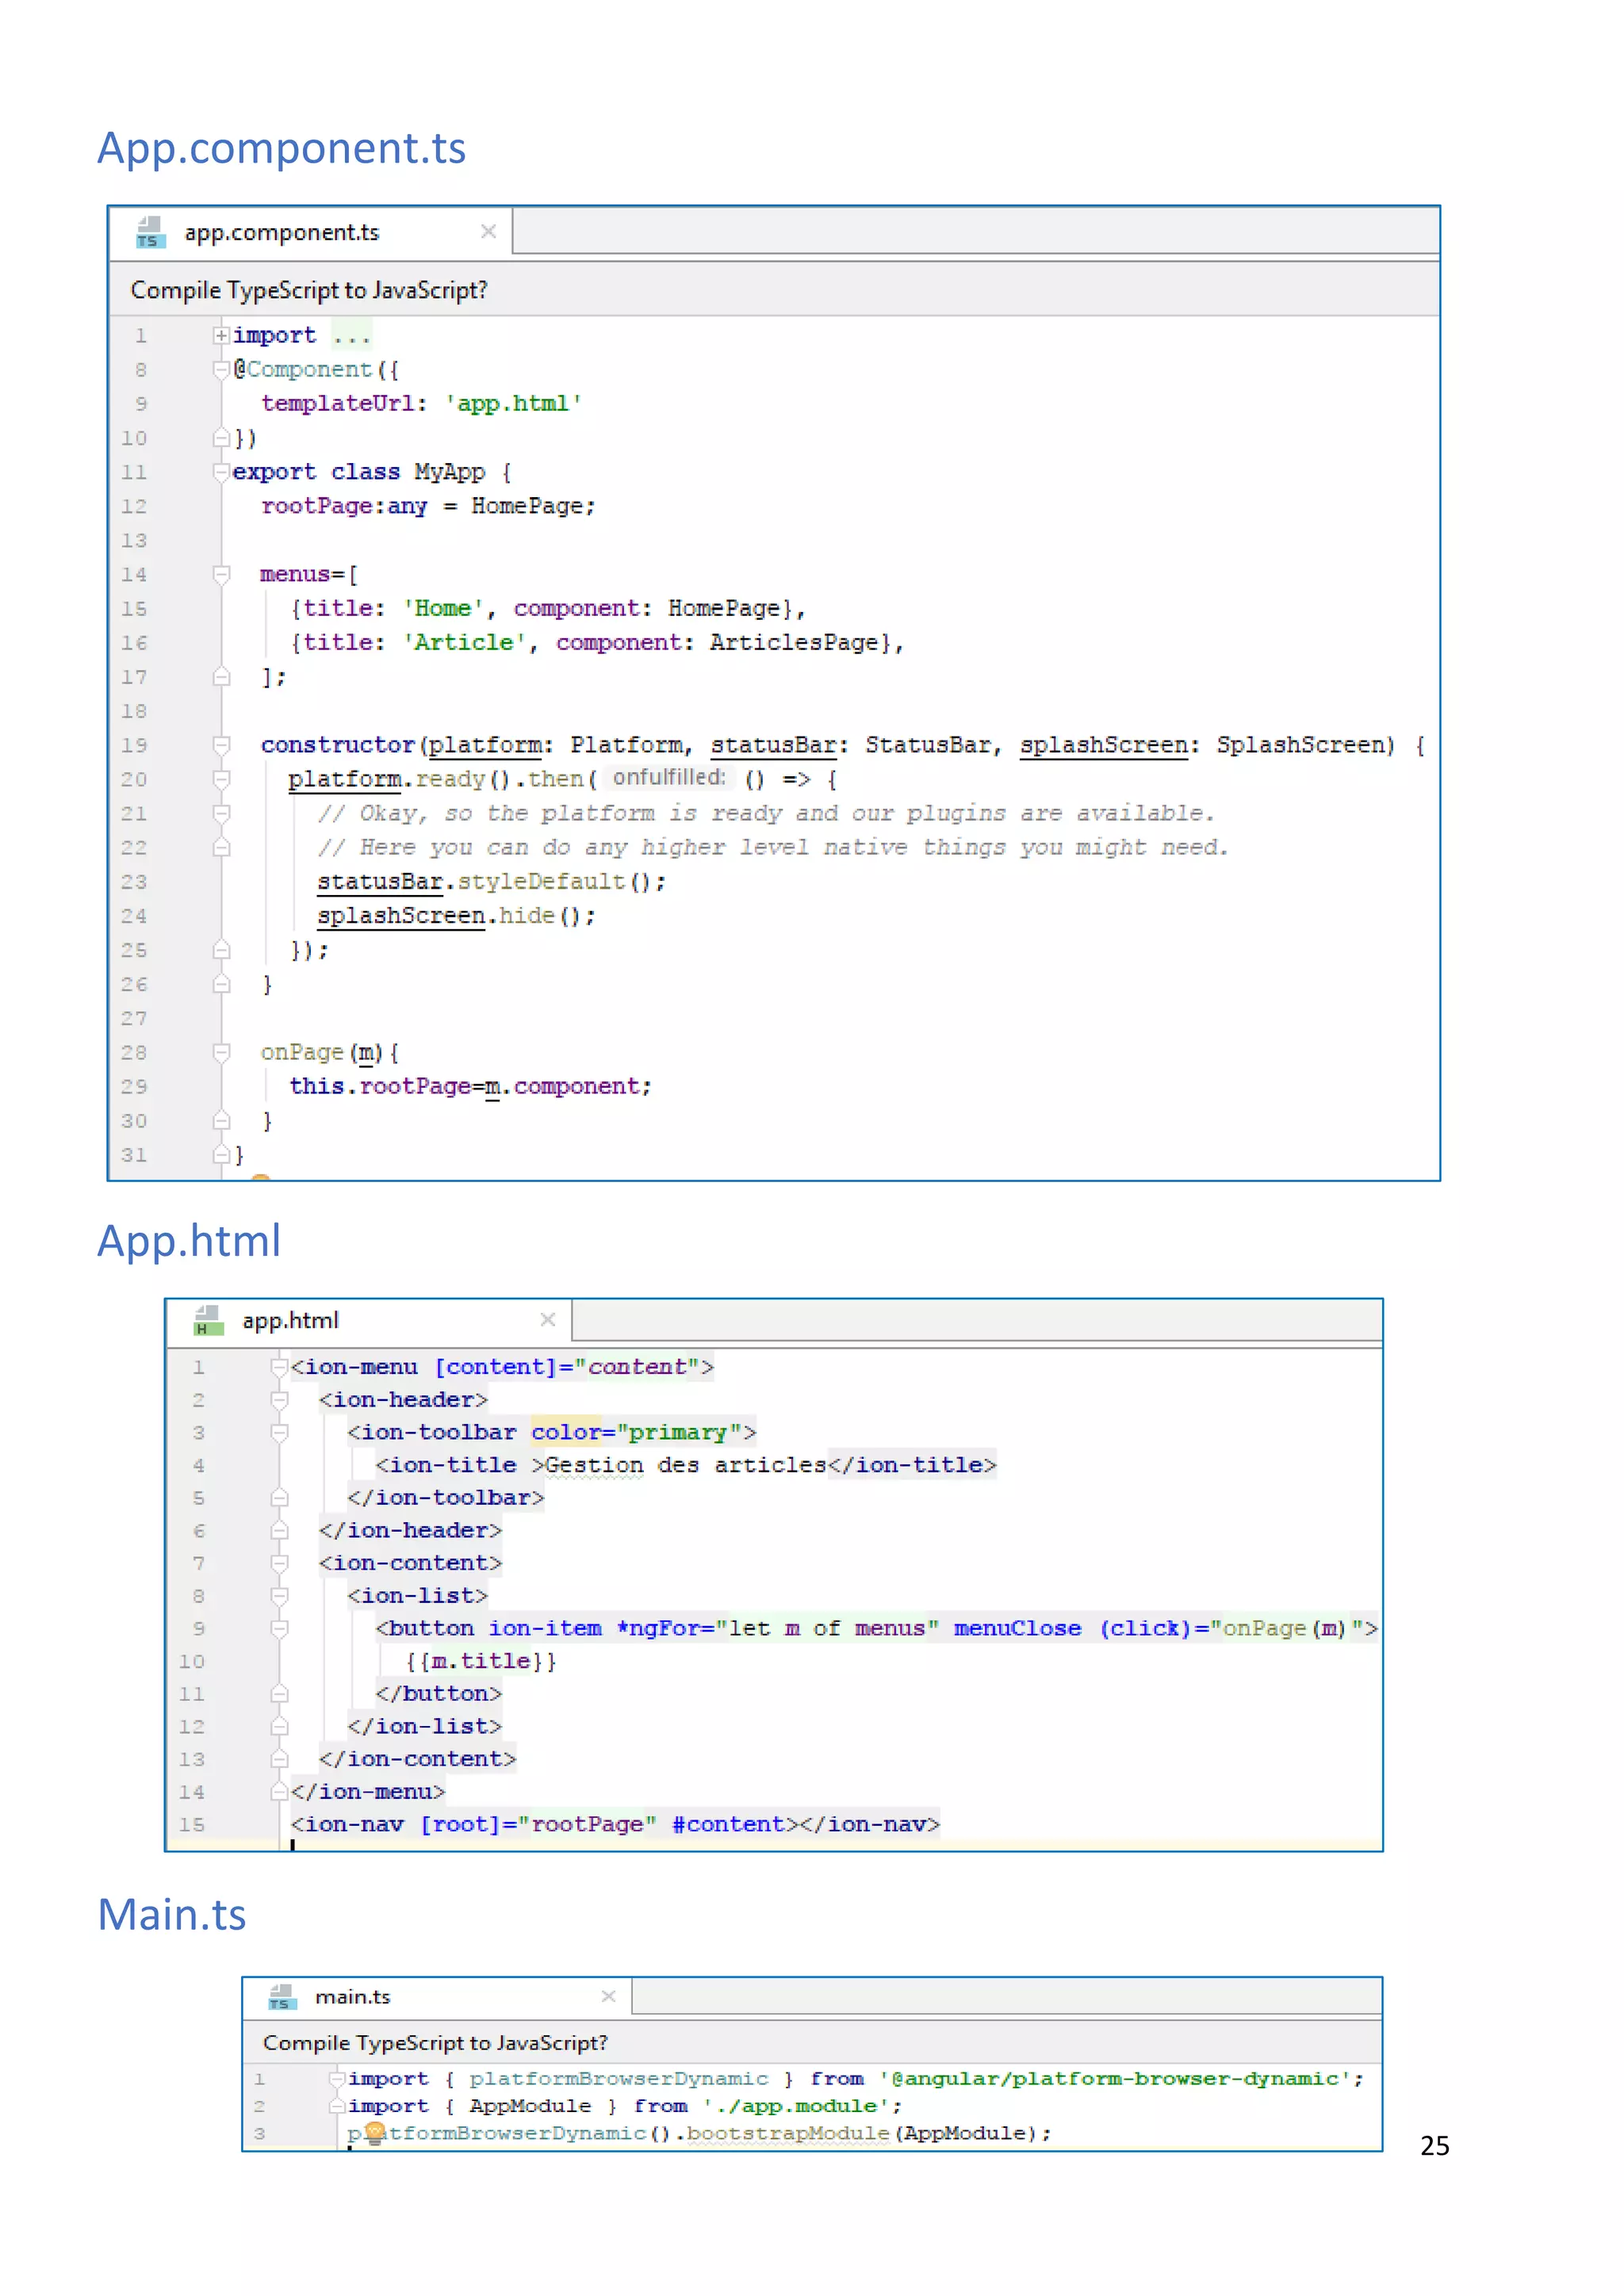Click the {{m.title}} interpolation on line 10

pyautogui.click(x=481, y=1662)
